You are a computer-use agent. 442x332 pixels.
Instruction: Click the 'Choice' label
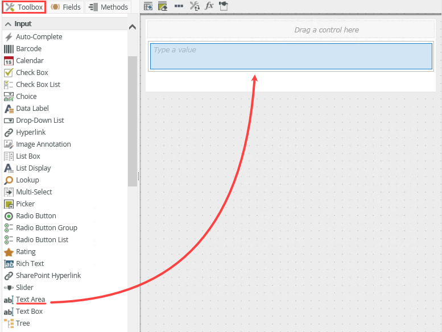click(26, 97)
